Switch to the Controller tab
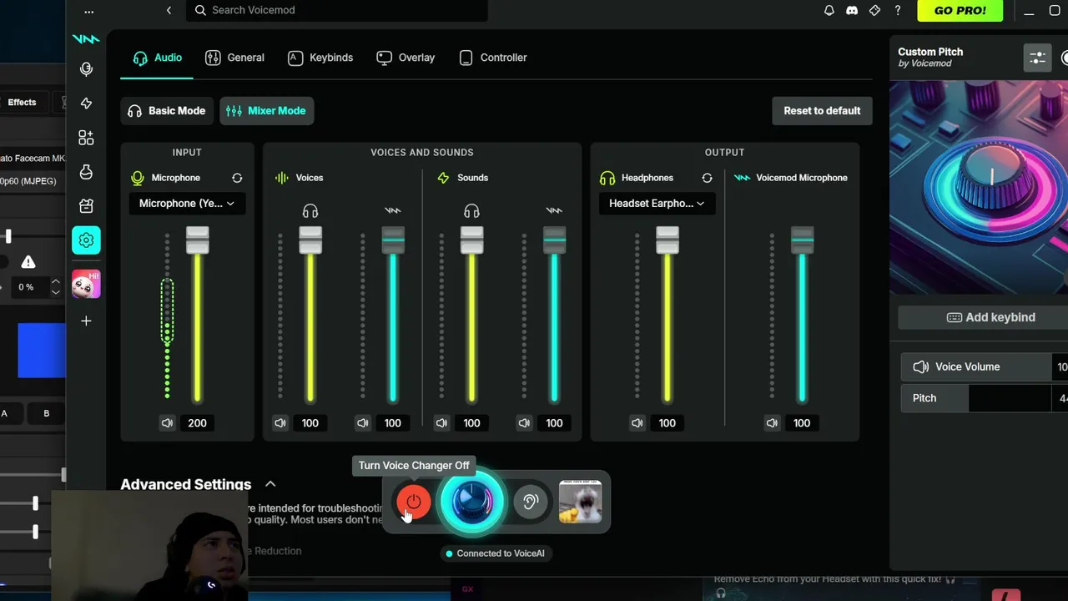Screen dimensions: 1068x601 point(493,58)
